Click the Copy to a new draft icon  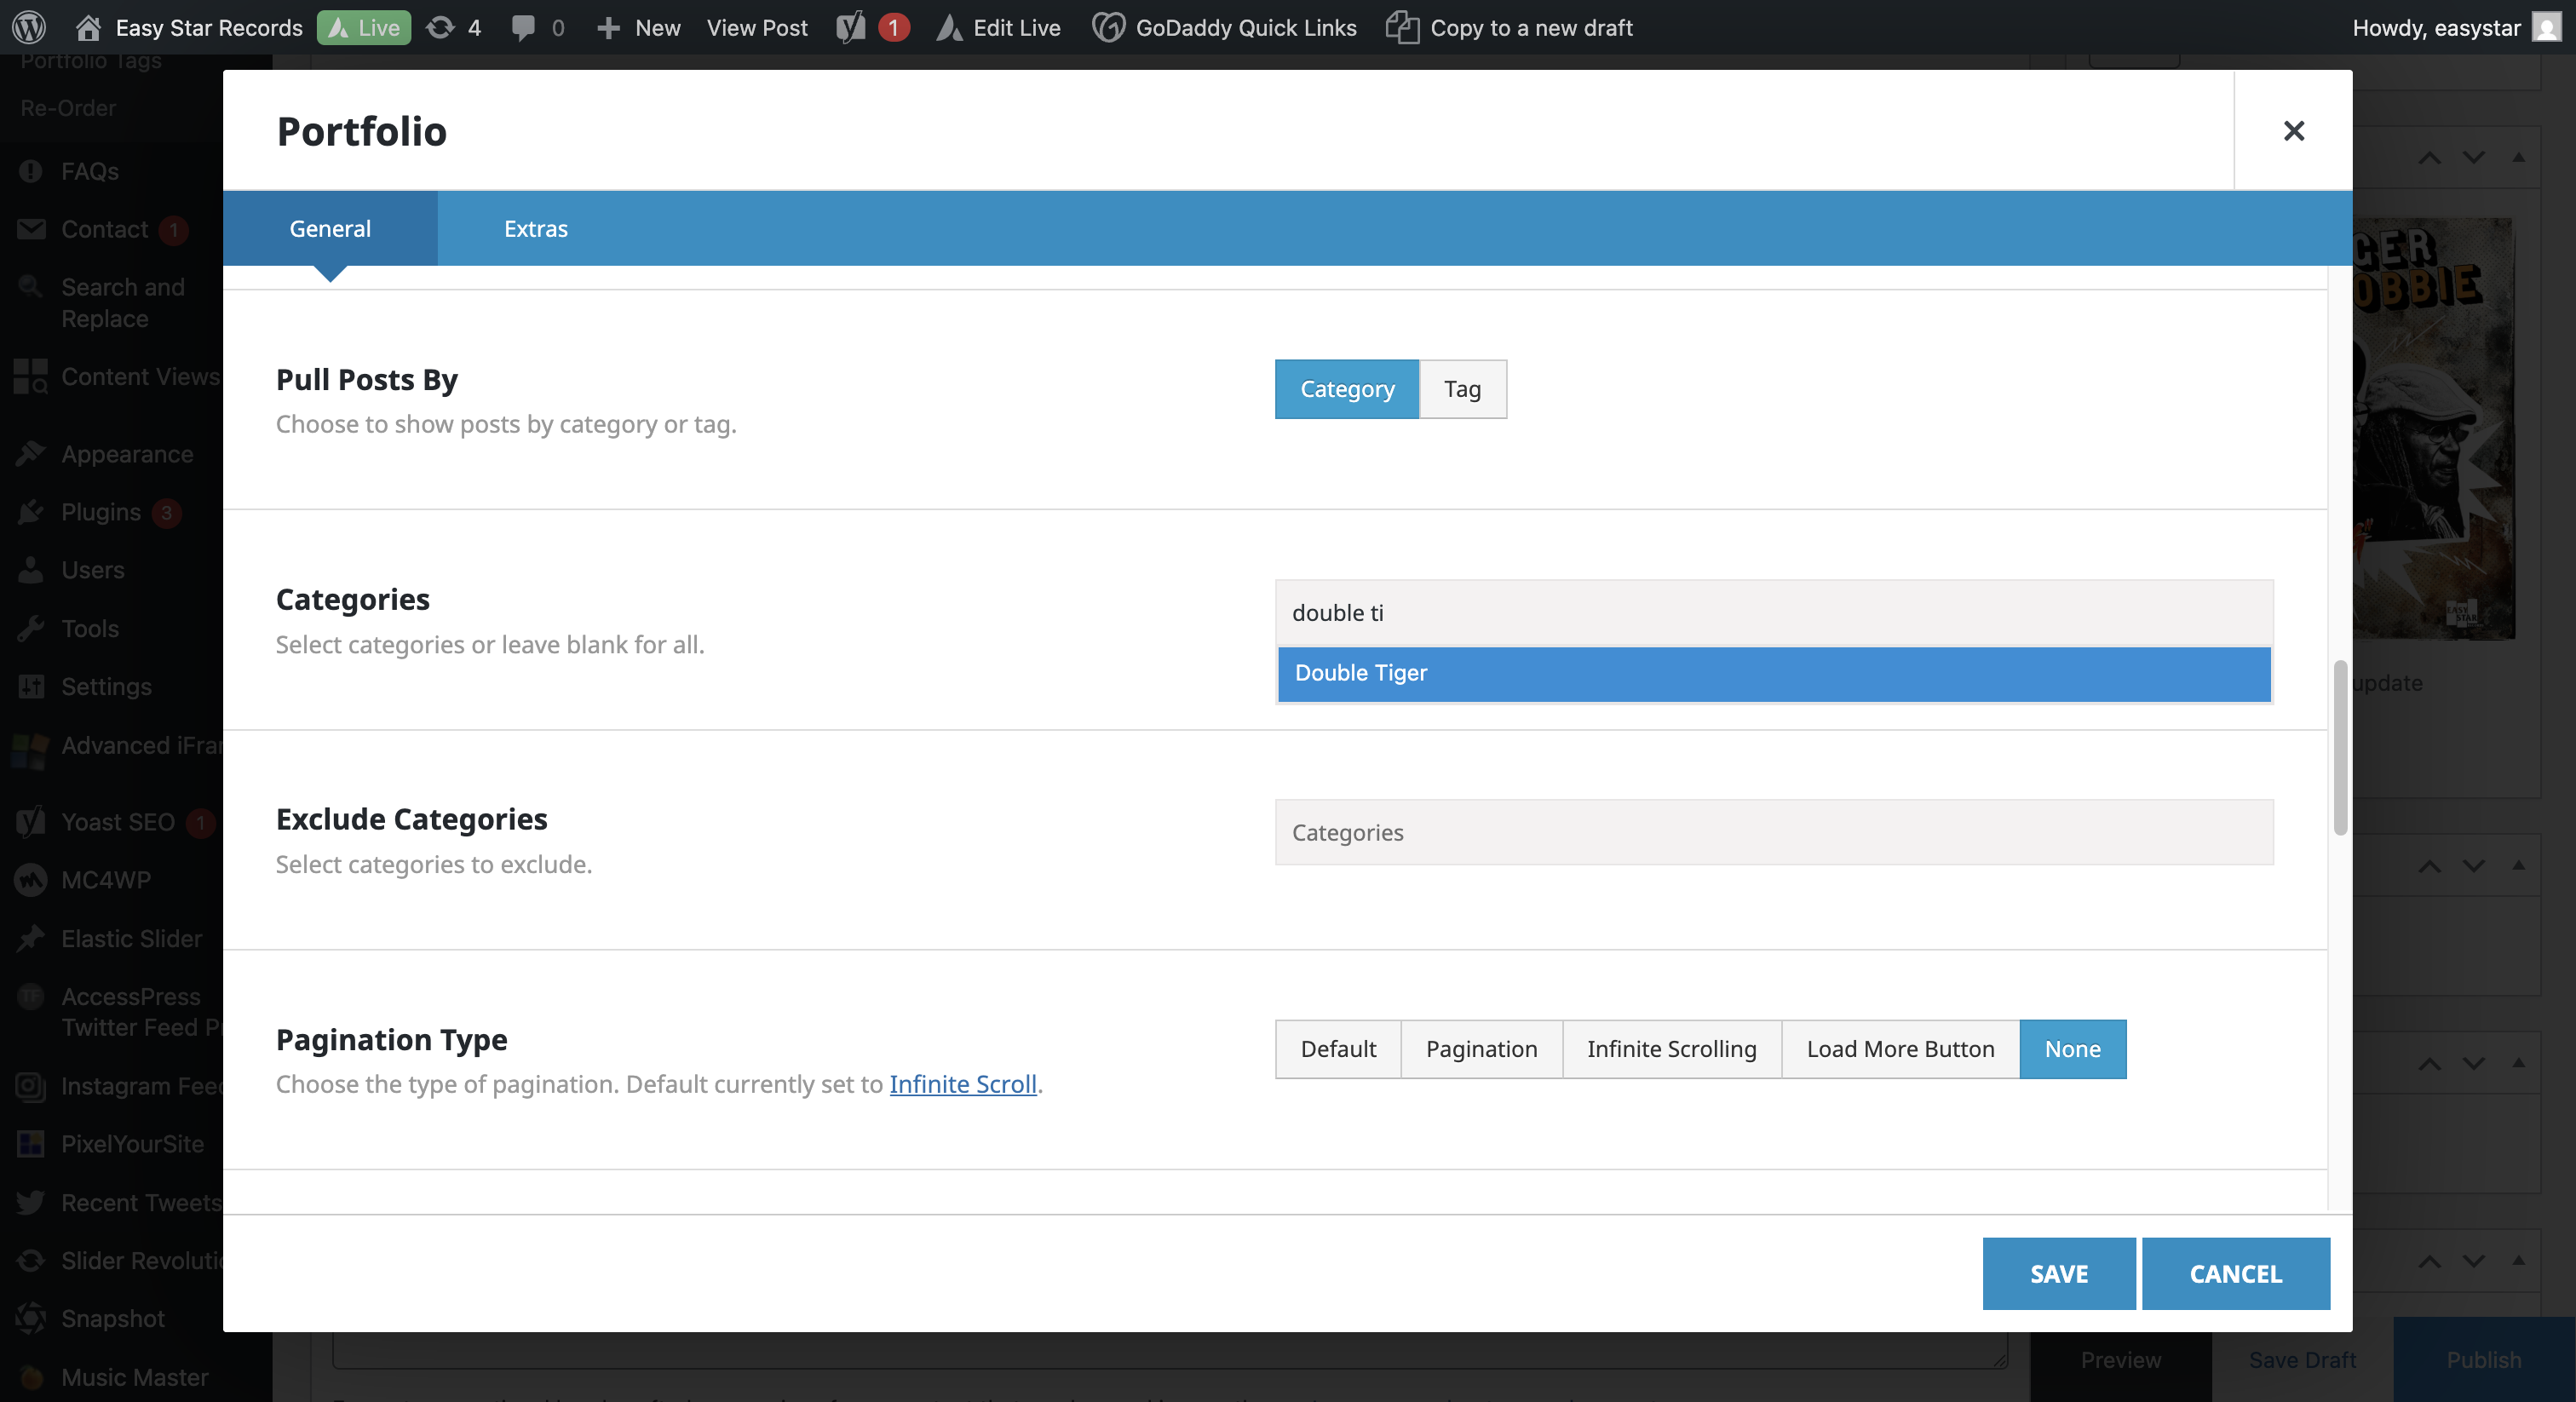click(x=1402, y=27)
